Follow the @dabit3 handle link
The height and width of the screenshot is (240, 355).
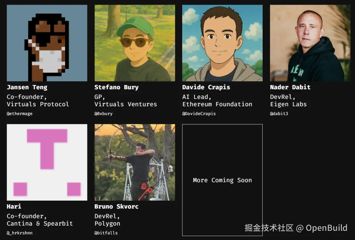279,113
